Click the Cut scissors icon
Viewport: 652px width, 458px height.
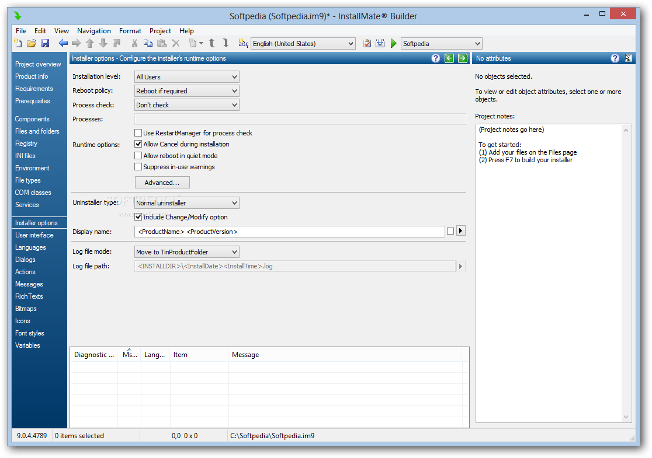point(134,43)
